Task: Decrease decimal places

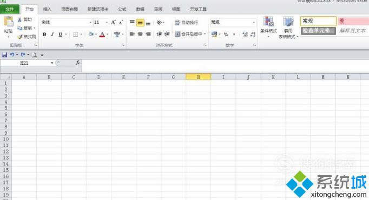Action: pyautogui.click(x=253, y=35)
